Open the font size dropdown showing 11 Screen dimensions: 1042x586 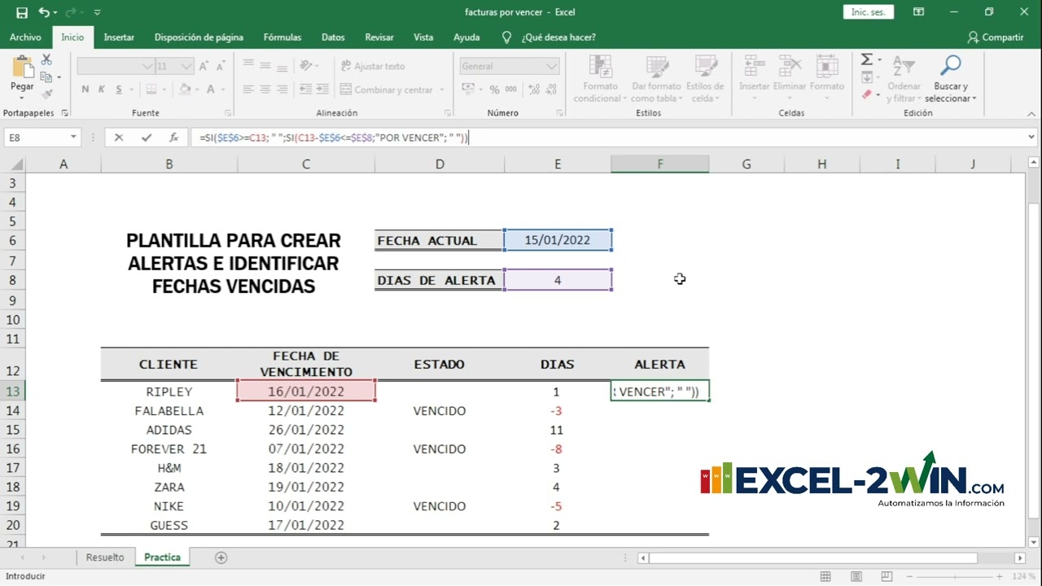(x=185, y=66)
